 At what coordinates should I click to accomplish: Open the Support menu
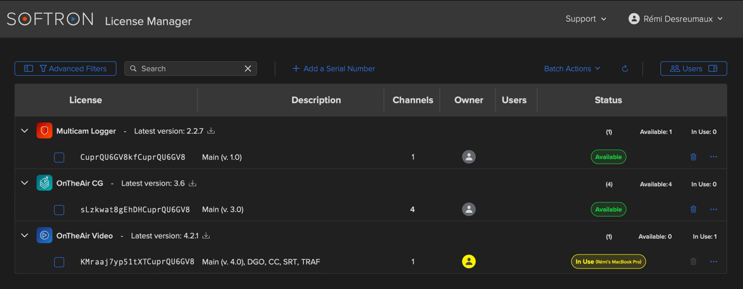(x=586, y=19)
